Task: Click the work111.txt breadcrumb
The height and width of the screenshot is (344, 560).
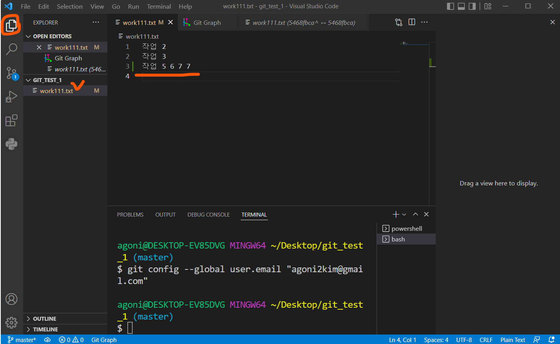Action: (x=142, y=36)
